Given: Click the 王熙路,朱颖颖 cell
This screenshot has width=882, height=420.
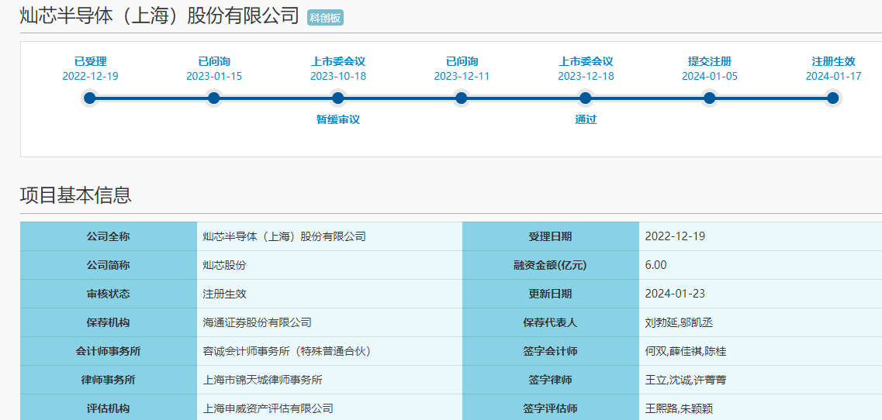Looking at the screenshot, I should [x=760, y=408].
